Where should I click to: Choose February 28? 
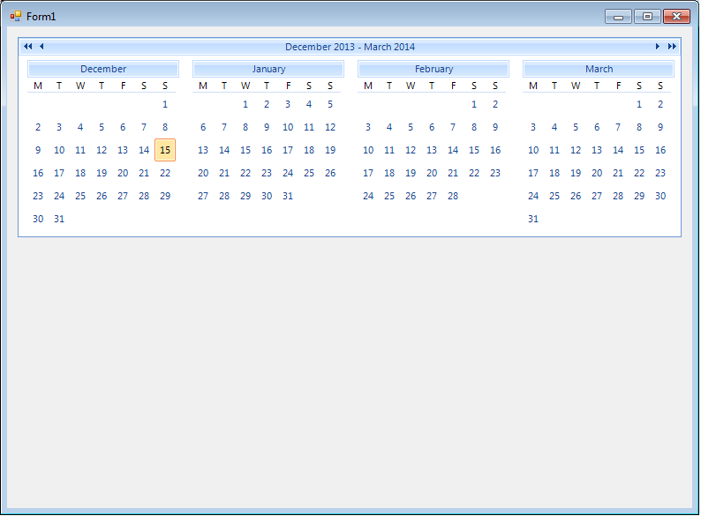[x=453, y=196]
